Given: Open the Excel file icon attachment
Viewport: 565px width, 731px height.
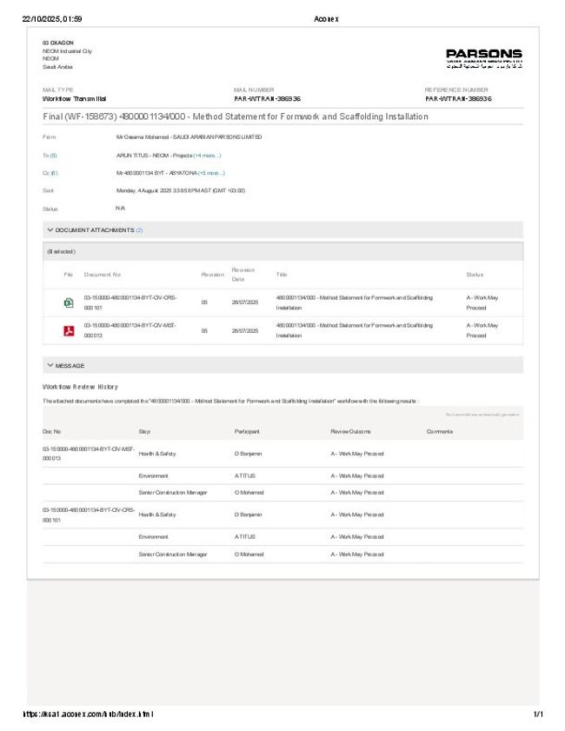Looking at the screenshot, I should click(68, 302).
